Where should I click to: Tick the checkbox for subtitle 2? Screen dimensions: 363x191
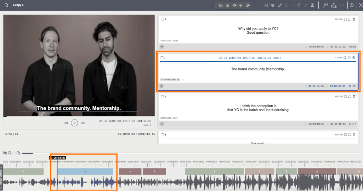pos(162,58)
